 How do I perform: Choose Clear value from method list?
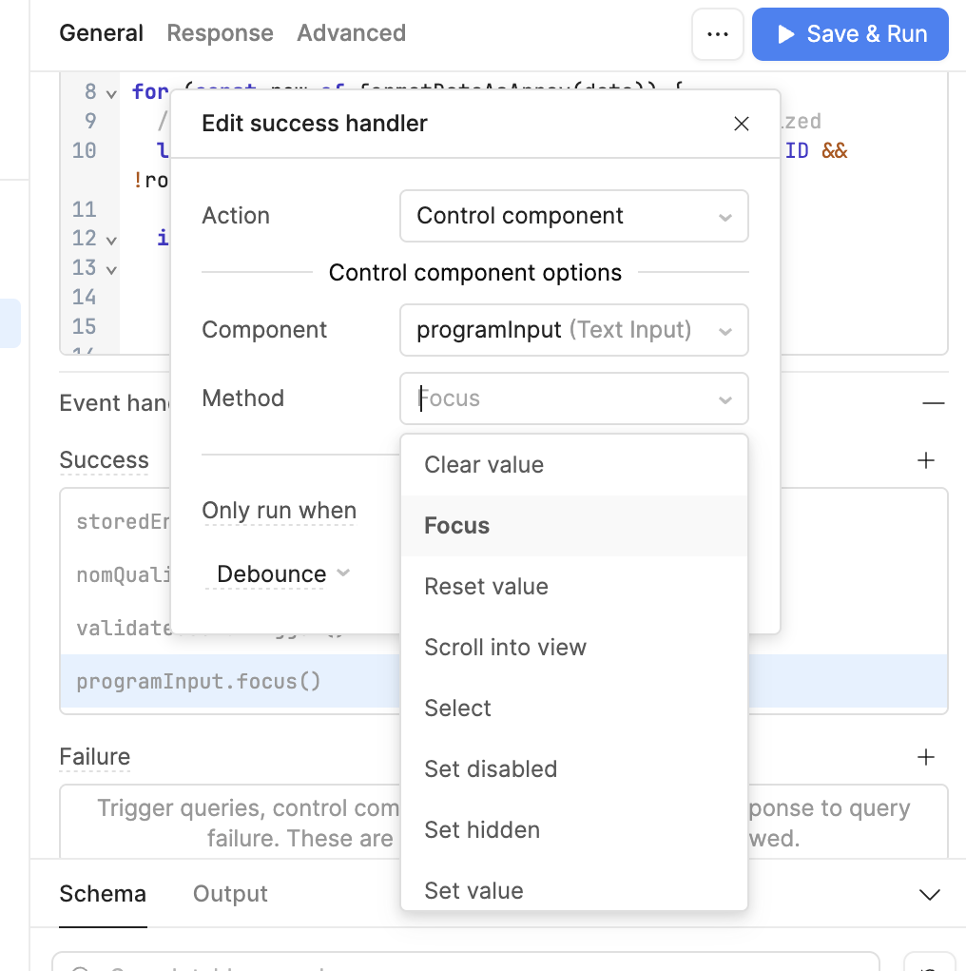(x=484, y=465)
